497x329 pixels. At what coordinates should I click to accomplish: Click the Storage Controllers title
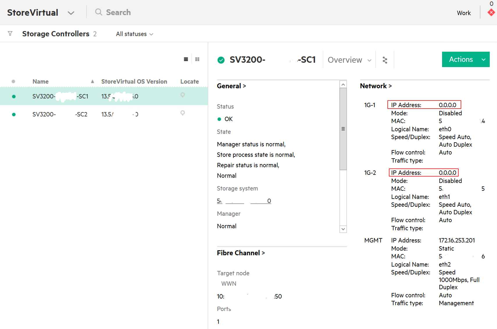click(x=56, y=34)
